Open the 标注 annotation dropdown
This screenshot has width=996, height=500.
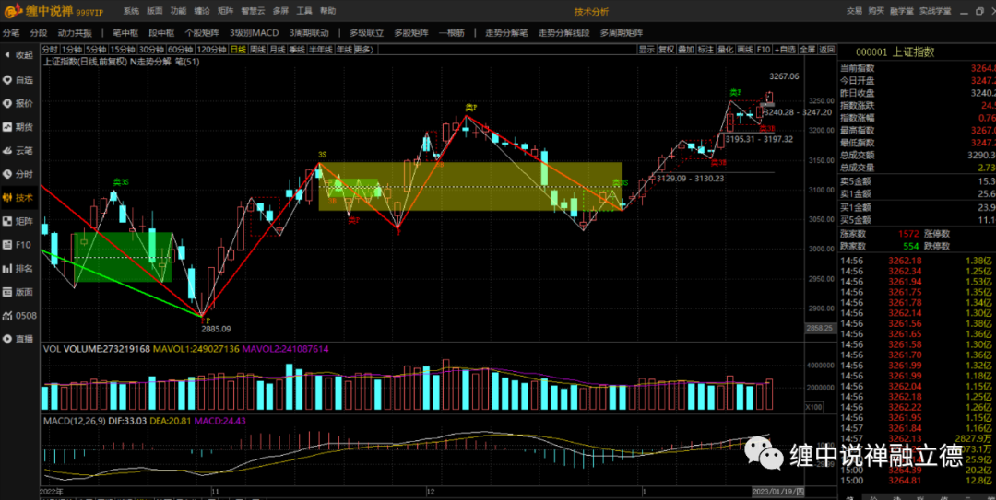pyautogui.click(x=705, y=50)
